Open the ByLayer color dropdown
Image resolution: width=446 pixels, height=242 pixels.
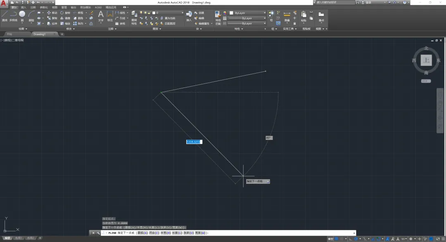(247, 13)
